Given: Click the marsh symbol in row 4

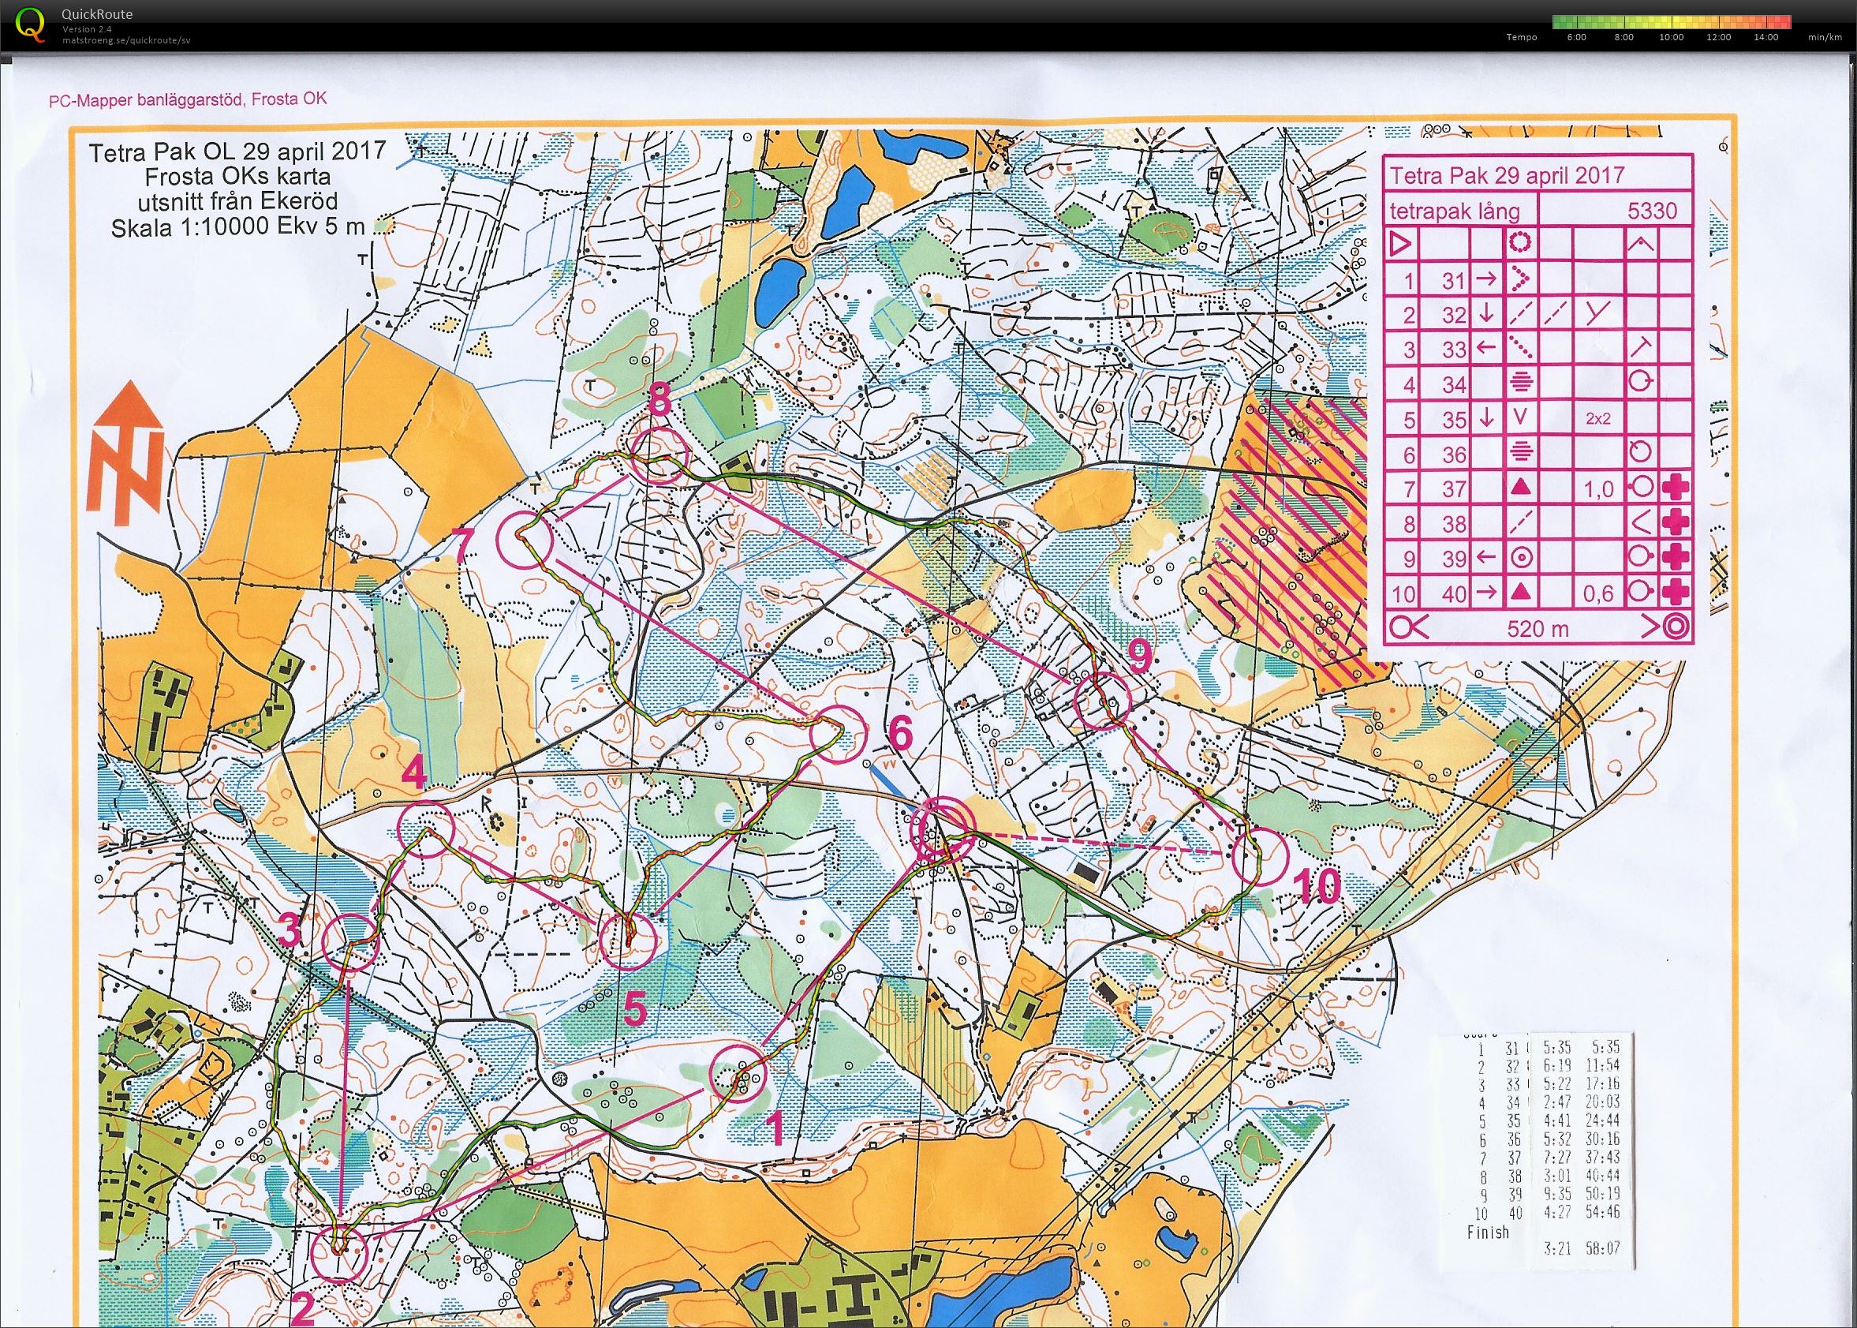Looking at the screenshot, I should (1521, 383).
